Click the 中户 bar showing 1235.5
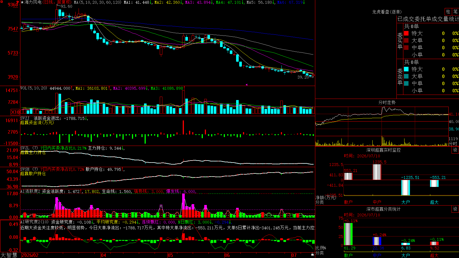Viewport: 459px width, 258px height. click(377, 172)
